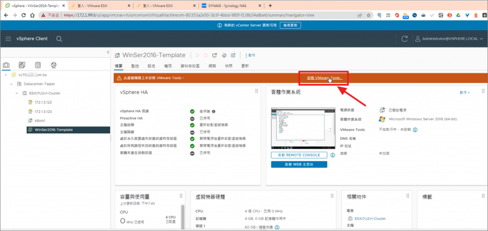
Task: Open the vSphere Client hamburger menu
Action: (x=9, y=39)
